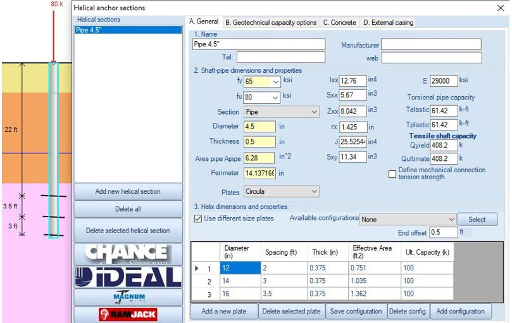Click the Qyield capacity field
Viewport: 512px width, 323px height.
point(444,145)
